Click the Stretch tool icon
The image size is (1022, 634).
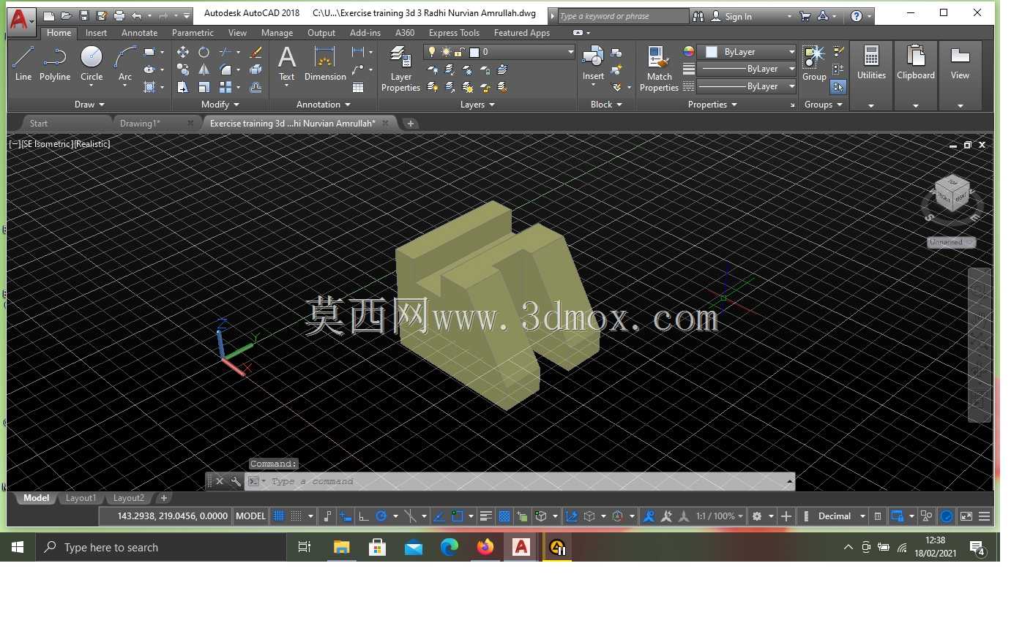coord(183,87)
